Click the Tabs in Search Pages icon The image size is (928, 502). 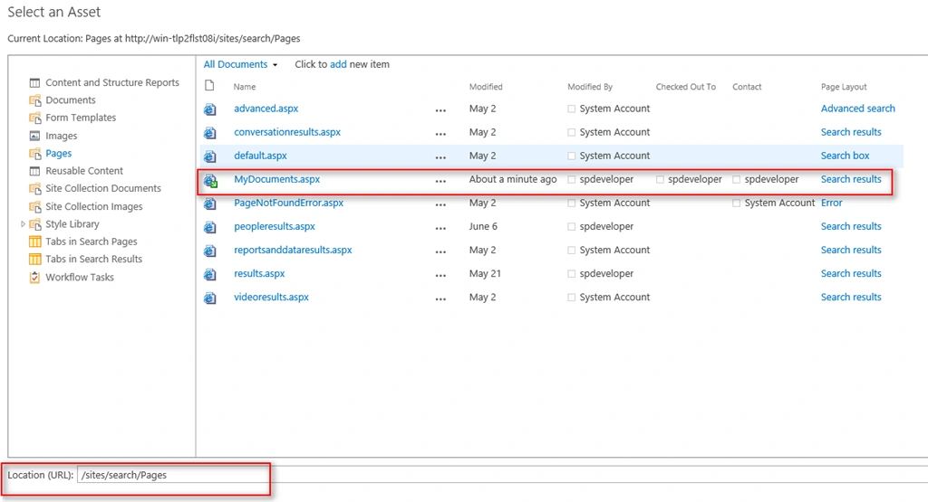35,242
